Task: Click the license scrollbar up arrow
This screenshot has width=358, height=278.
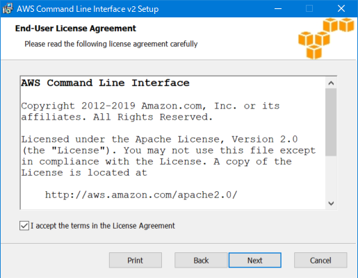Action: (x=331, y=83)
